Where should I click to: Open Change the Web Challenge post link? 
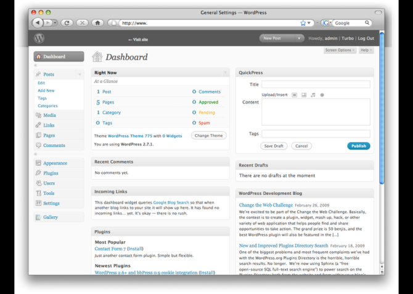[266, 205]
